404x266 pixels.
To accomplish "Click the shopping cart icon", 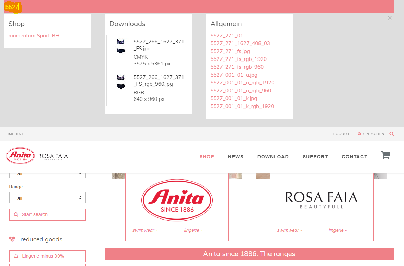I will point(386,156).
